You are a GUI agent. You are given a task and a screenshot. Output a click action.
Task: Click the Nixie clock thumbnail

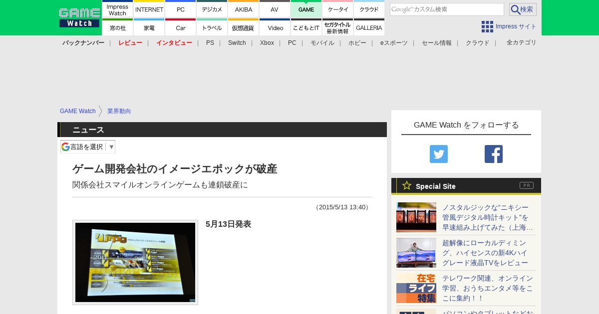coord(416,217)
